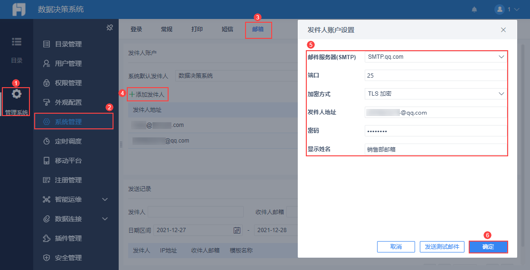530x270 pixels.
Task: Select the @qq.com sender row
Action: pyautogui.click(x=213, y=141)
